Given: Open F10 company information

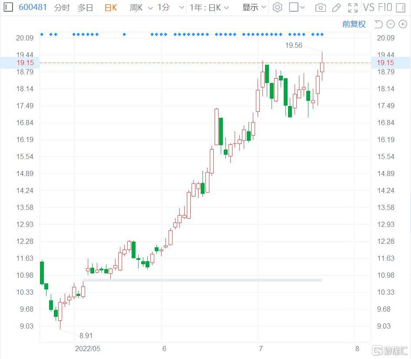Looking at the screenshot, I should coord(385,7).
